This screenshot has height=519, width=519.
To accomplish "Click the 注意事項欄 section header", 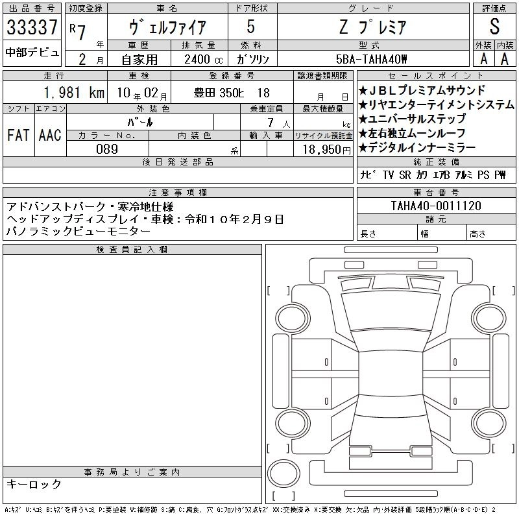I will [x=178, y=192].
